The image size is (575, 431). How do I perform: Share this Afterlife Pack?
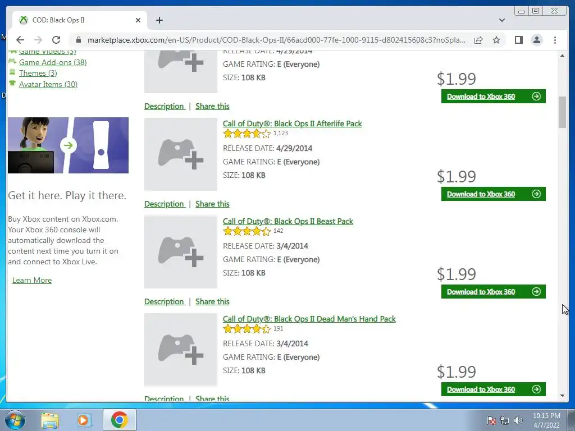tap(212, 204)
